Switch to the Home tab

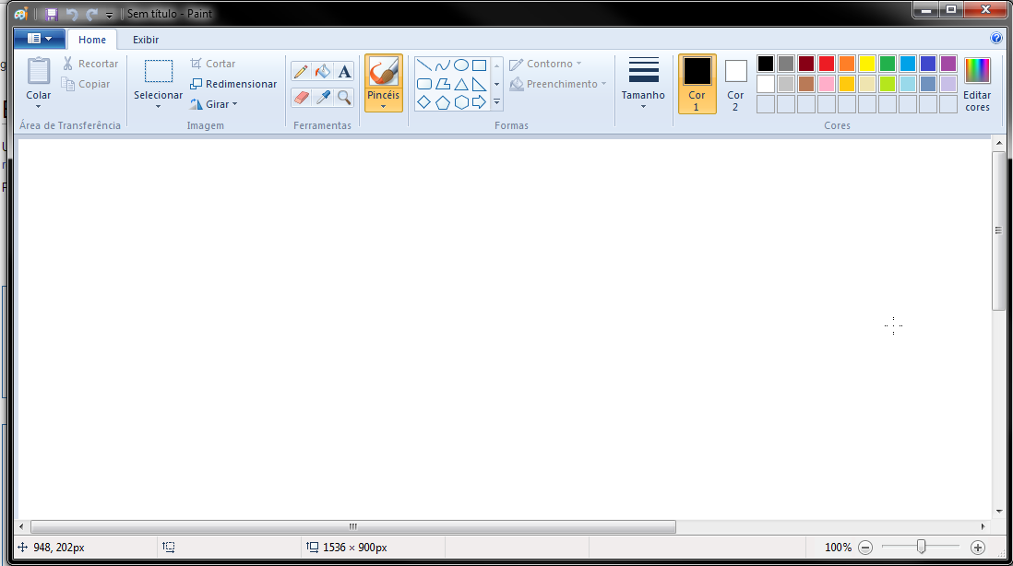pyautogui.click(x=92, y=40)
